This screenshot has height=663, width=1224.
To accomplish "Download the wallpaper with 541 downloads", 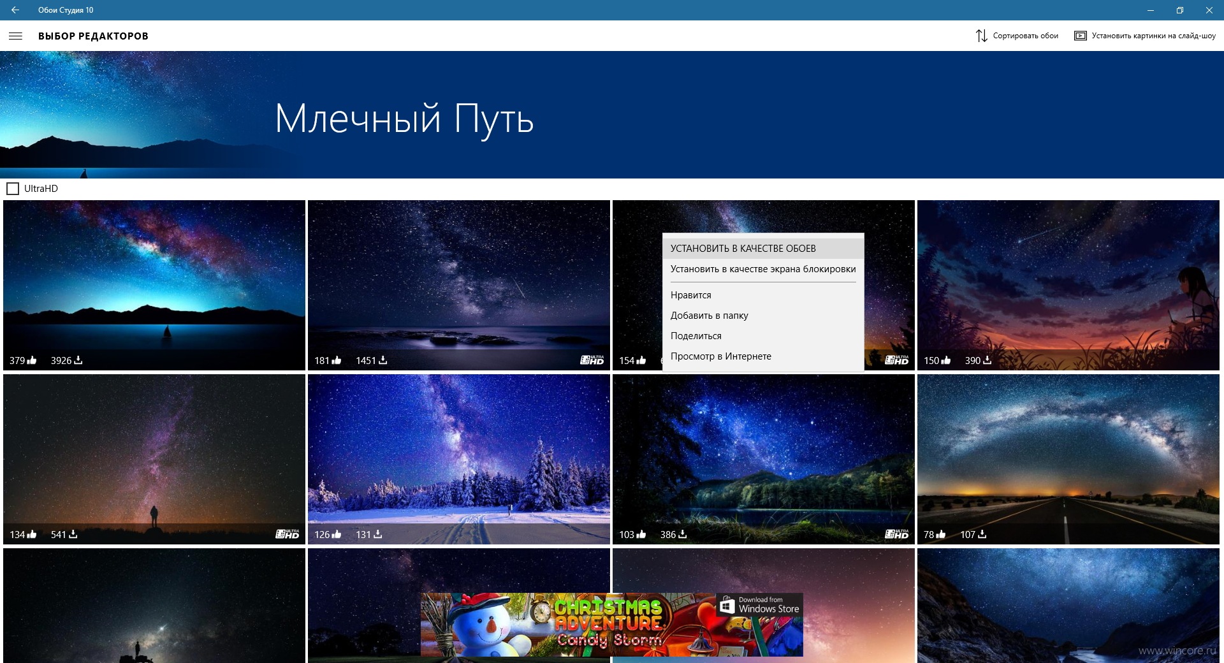I will 73,534.
